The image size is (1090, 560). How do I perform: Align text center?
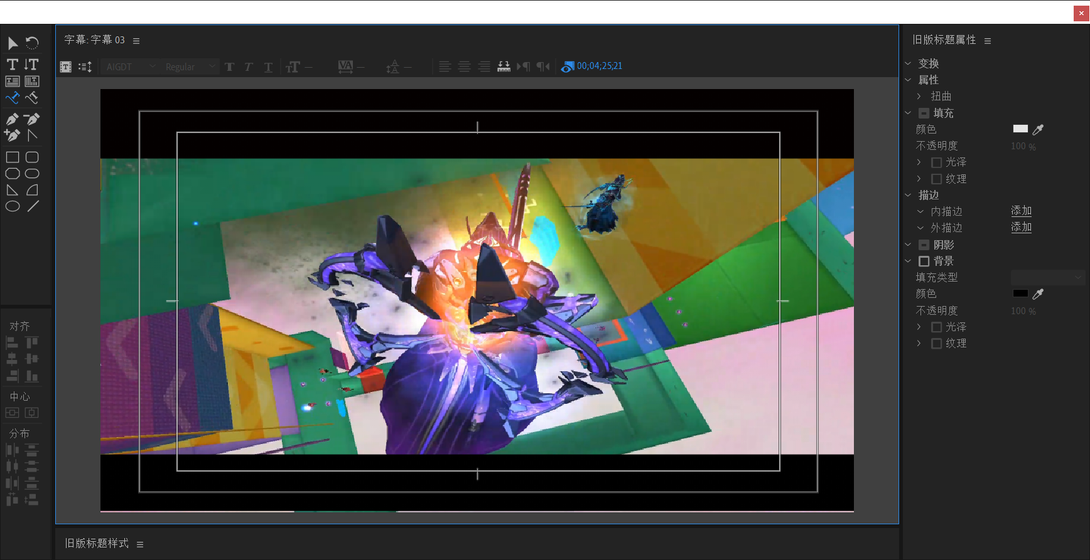465,66
